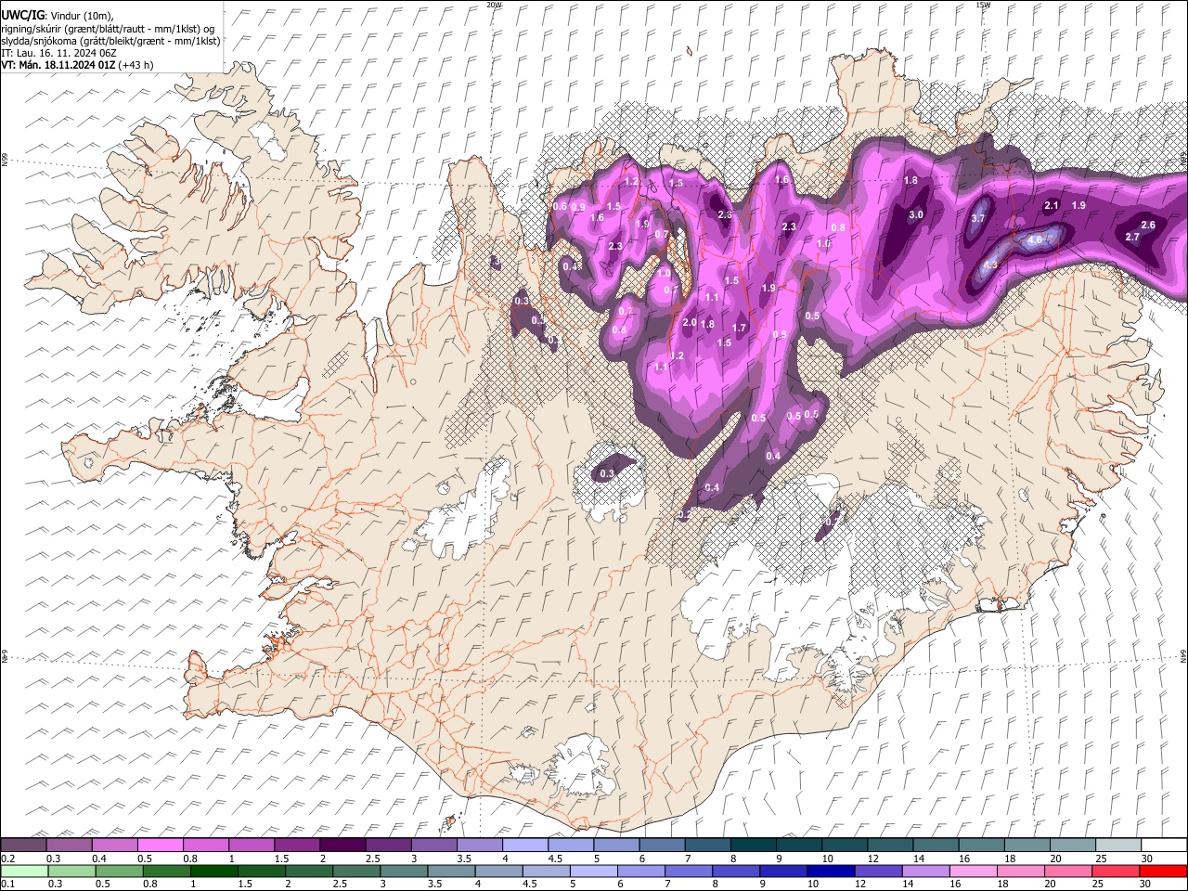Select the 2.7 value near the east edge

(1132, 237)
